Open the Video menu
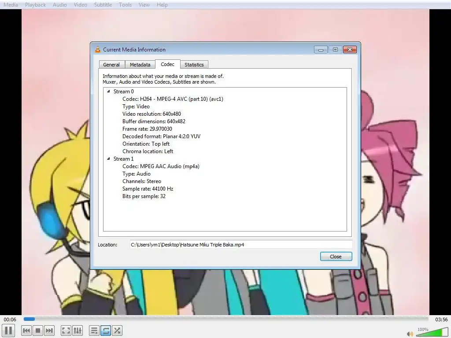The width and height of the screenshot is (451, 338). pyautogui.click(x=80, y=4)
